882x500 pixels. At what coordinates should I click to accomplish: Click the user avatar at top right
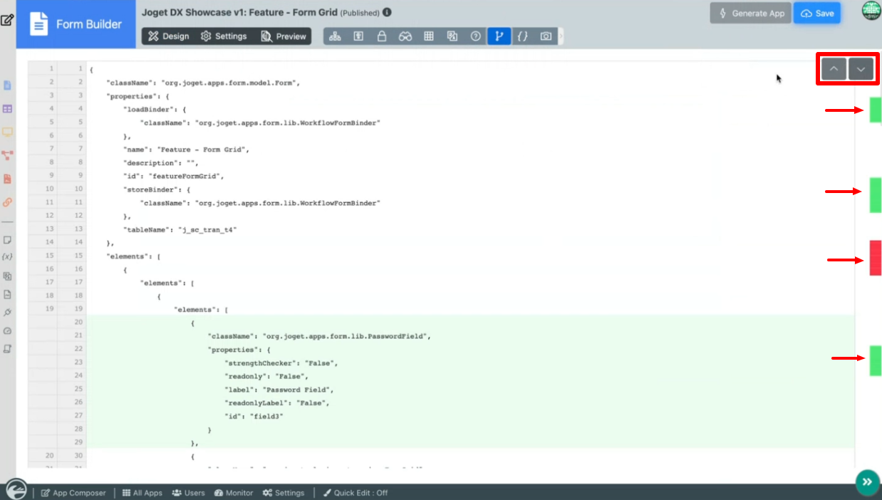pyautogui.click(x=871, y=10)
